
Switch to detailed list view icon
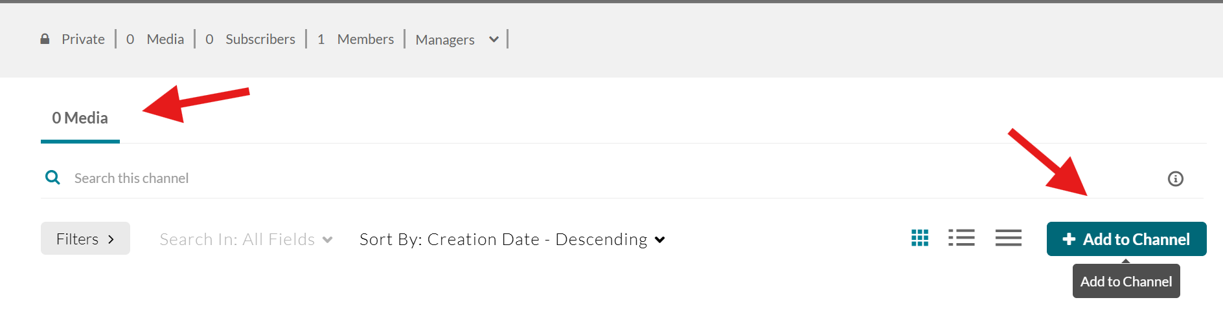(961, 238)
